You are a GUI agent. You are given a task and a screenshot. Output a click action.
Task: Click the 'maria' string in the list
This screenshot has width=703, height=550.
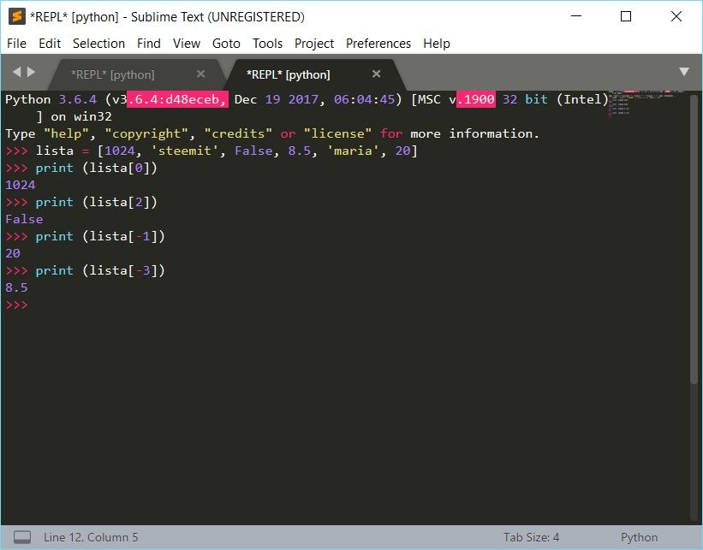[353, 151]
